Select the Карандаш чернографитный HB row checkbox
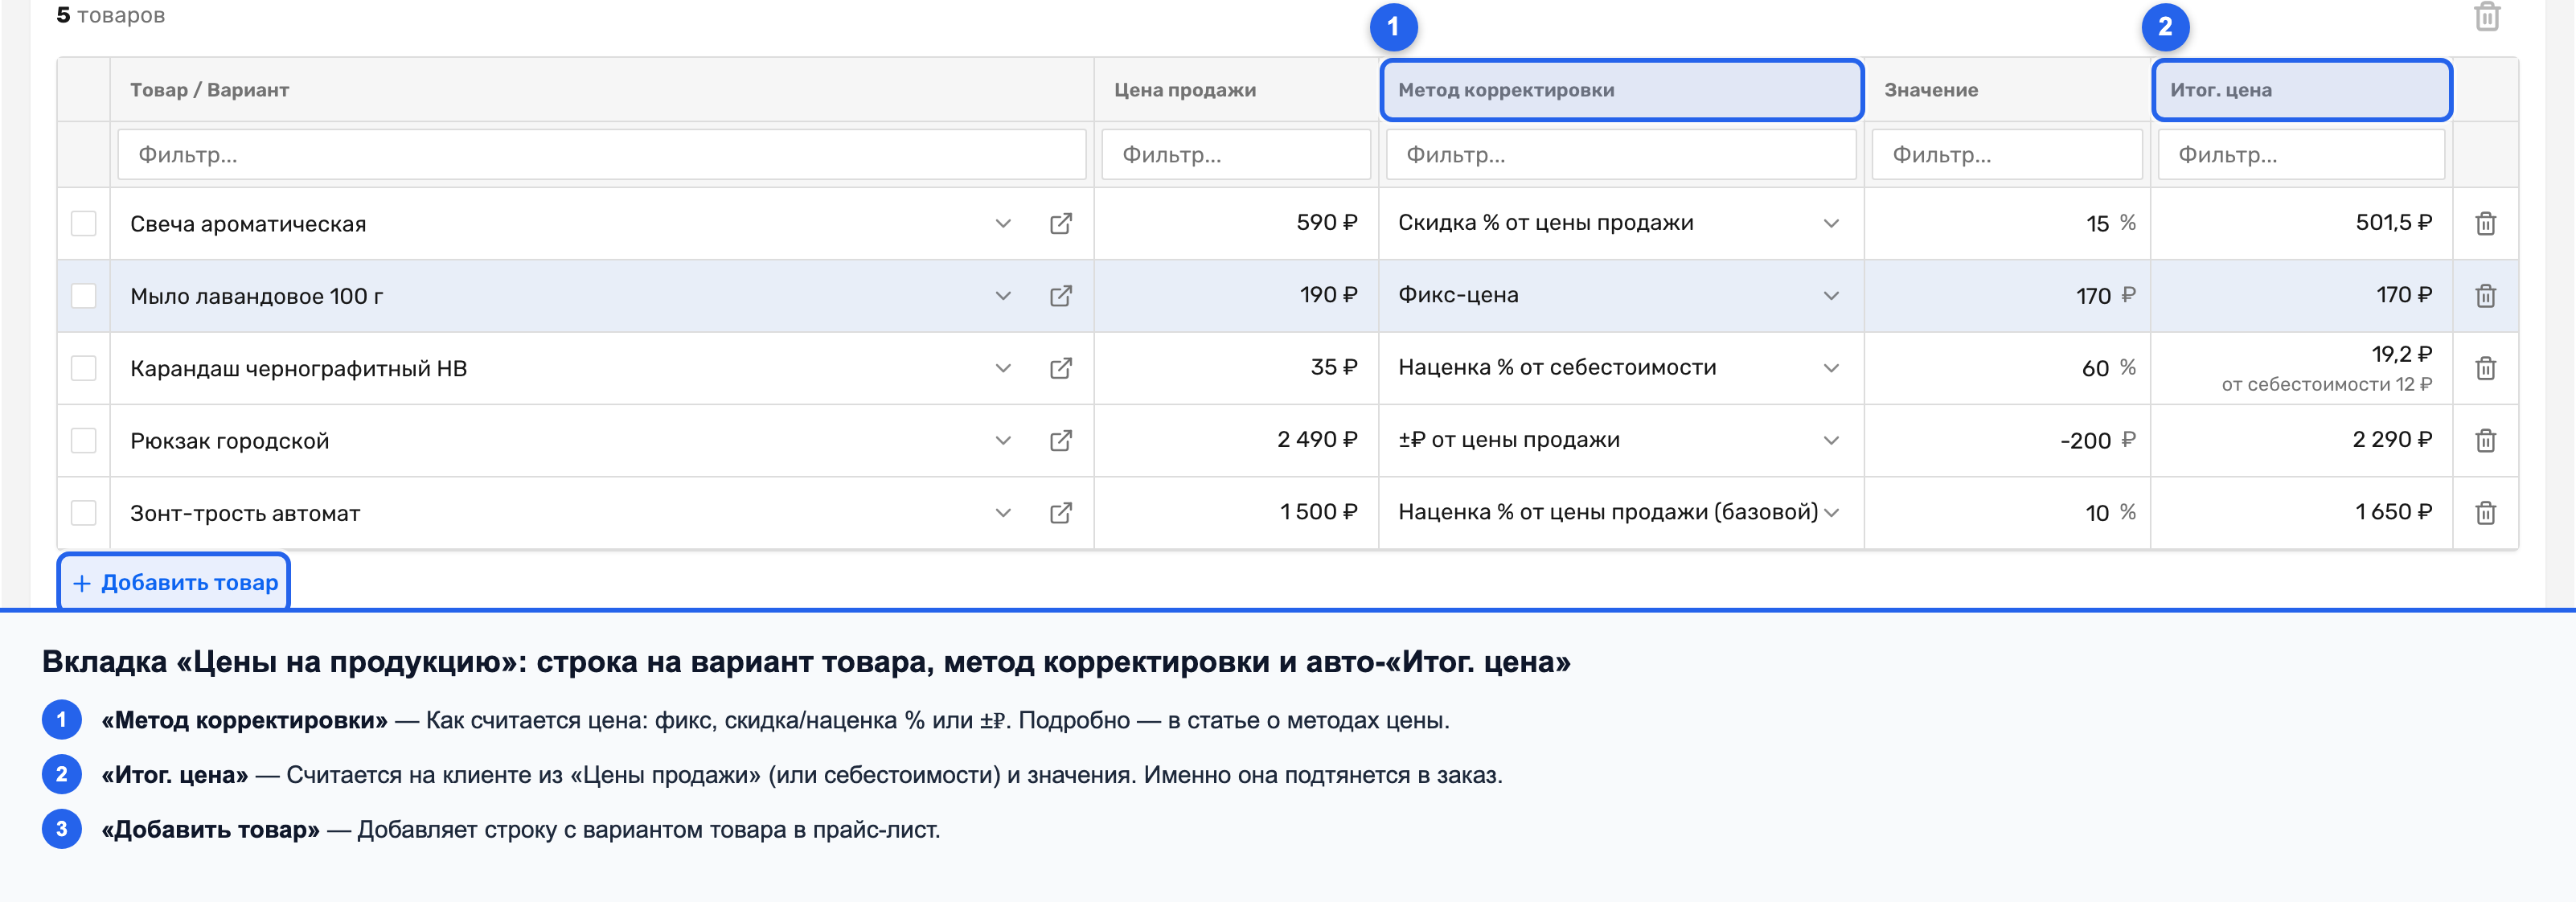The width and height of the screenshot is (2576, 902). pyautogui.click(x=84, y=368)
